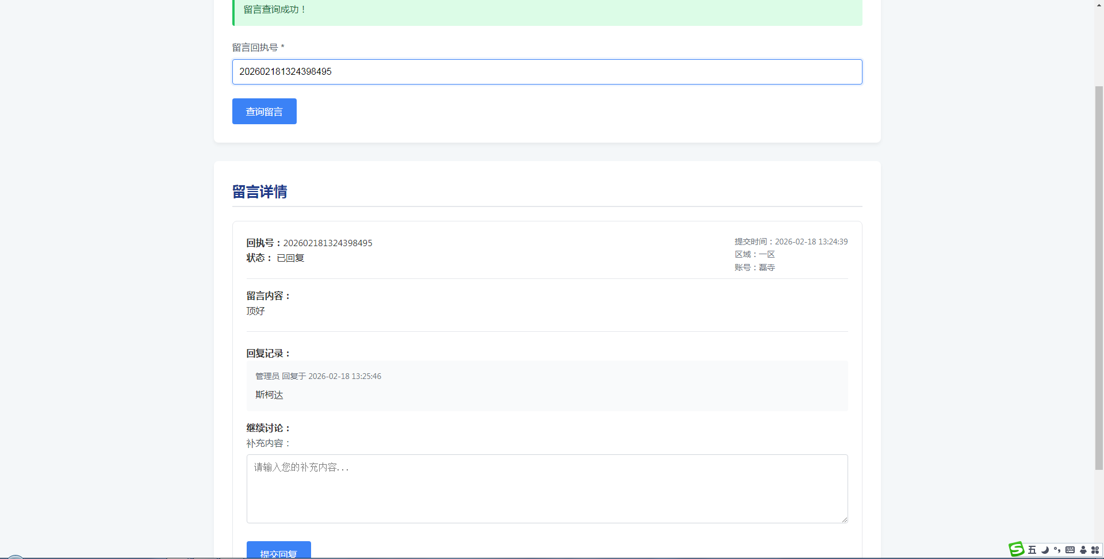Toggle the Wubi 五 input mode icon
1104x559 pixels.
pos(1032,550)
